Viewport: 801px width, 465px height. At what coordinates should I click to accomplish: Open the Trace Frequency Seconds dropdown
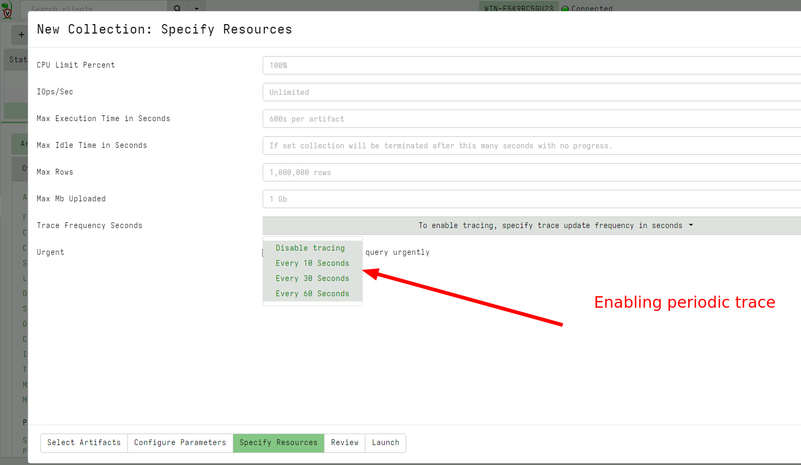[x=531, y=225]
